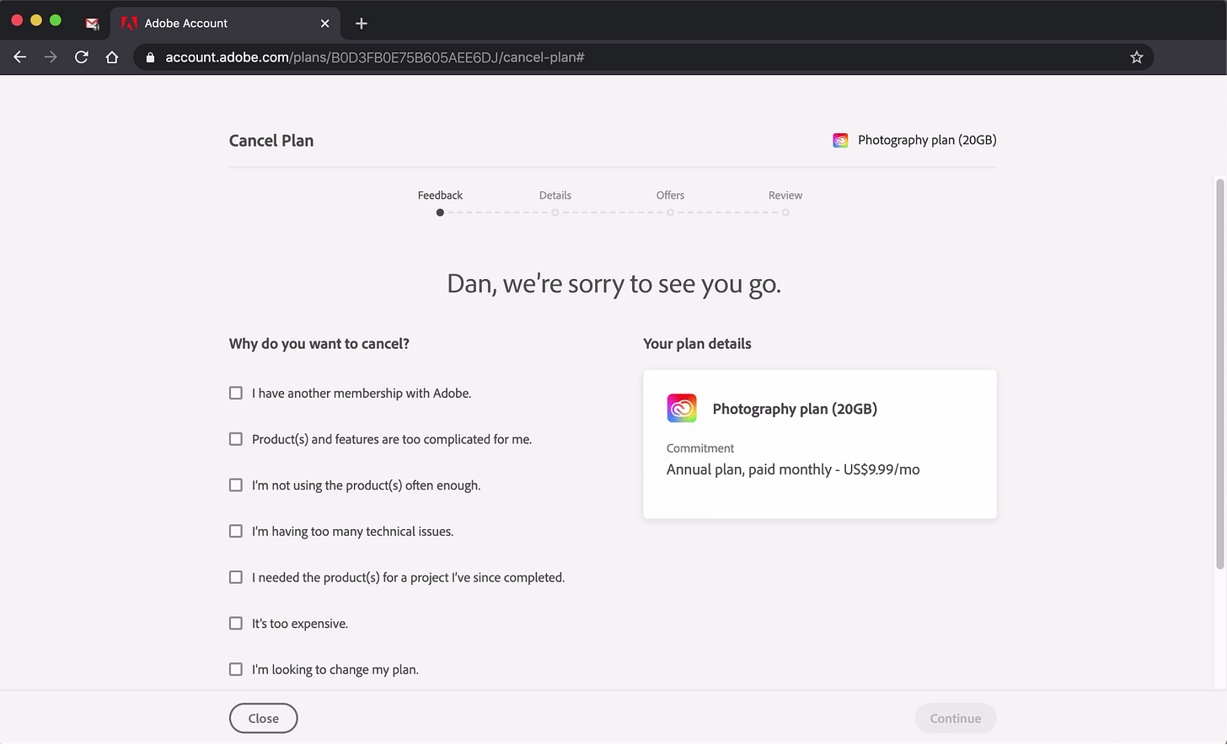Viewport: 1227px width, 750px height.
Task: Click 'Why do you want to cancel?' heading
Action: coord(319,344)
